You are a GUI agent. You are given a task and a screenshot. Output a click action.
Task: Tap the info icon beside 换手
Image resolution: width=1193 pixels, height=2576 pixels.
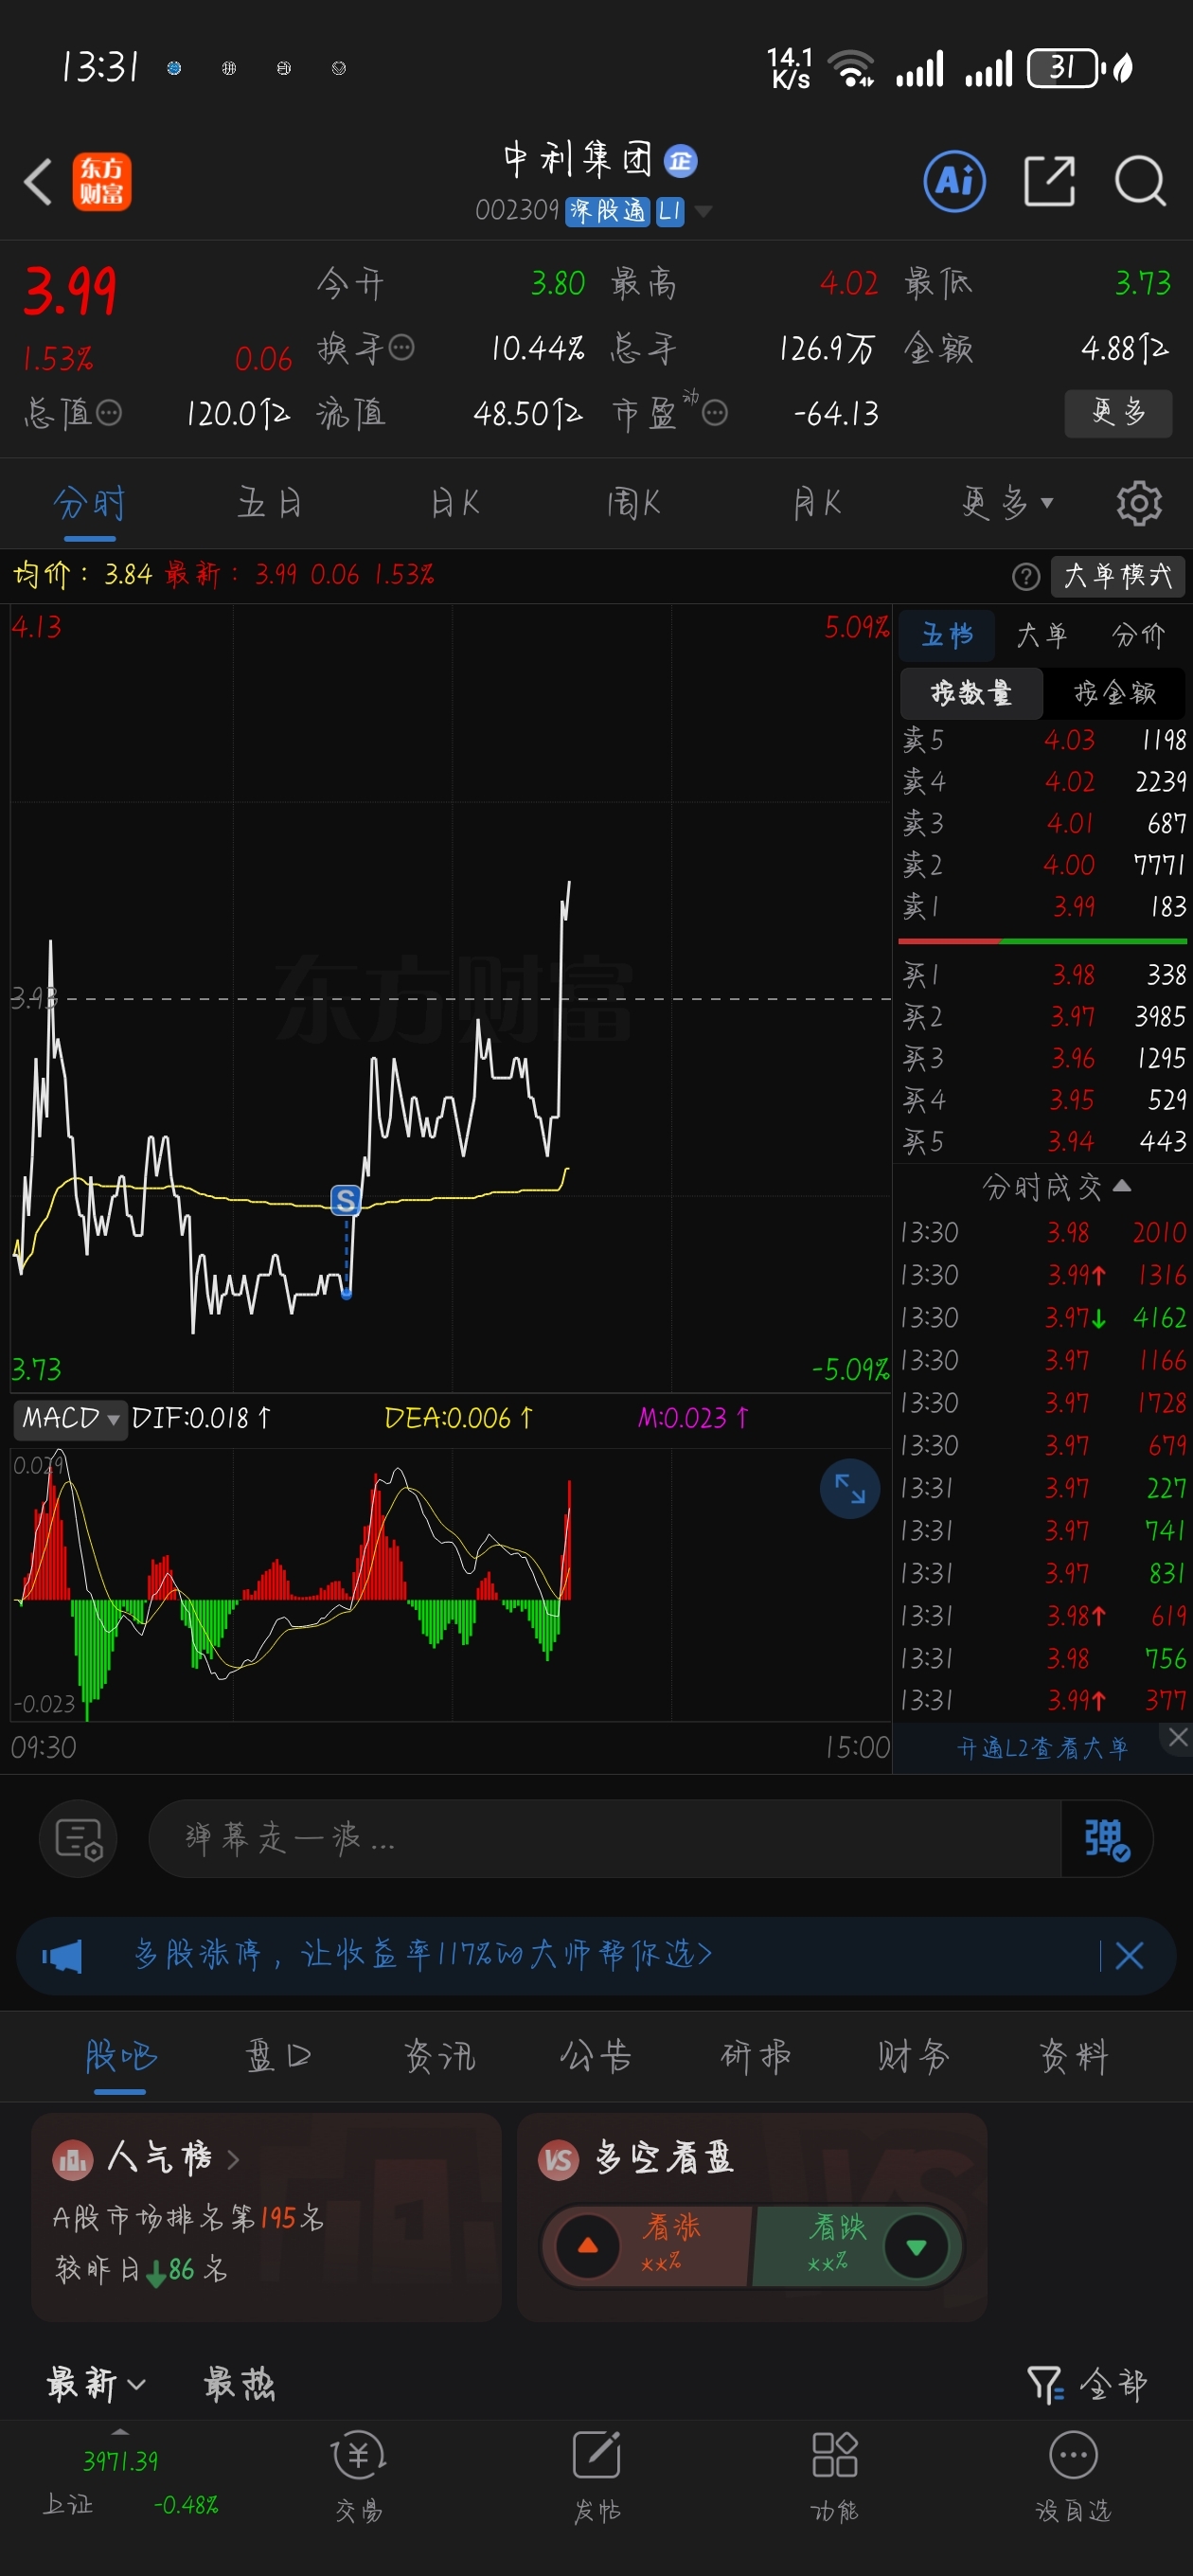401,348
